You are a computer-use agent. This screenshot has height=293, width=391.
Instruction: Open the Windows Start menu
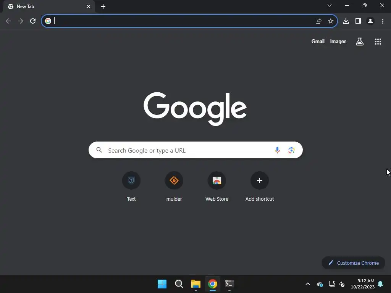pos(162,284)
